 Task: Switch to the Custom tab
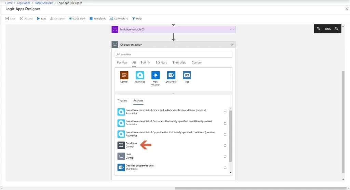tap(197, 63)
